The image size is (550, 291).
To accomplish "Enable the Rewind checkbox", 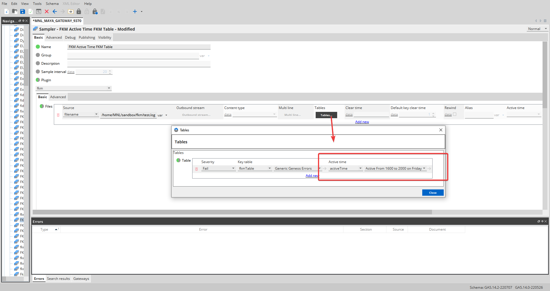I will click(455, 114).
